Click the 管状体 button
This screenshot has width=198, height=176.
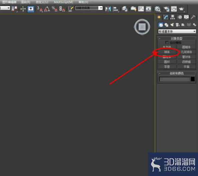point(186,57)
